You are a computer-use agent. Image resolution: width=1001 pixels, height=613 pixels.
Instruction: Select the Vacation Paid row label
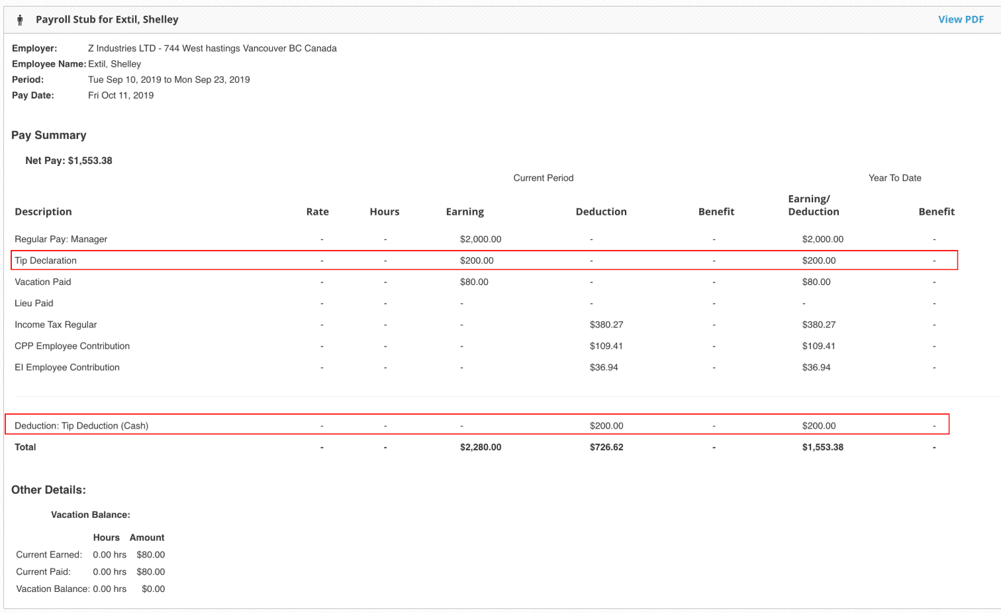[43, 282]
